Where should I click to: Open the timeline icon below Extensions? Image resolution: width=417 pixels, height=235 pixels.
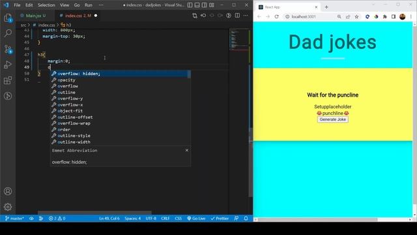[x=8, y=96]
